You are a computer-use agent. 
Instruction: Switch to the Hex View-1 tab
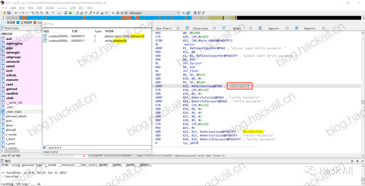(164, 28)
